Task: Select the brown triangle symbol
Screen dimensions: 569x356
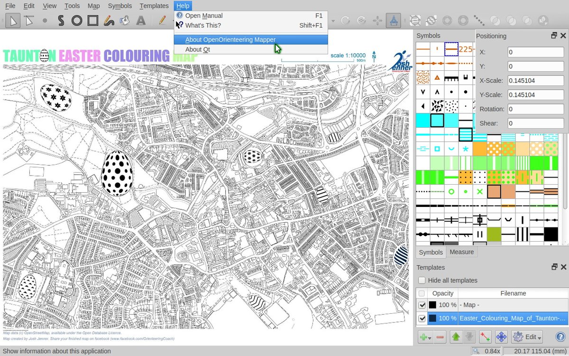Action: pos(437,77)
